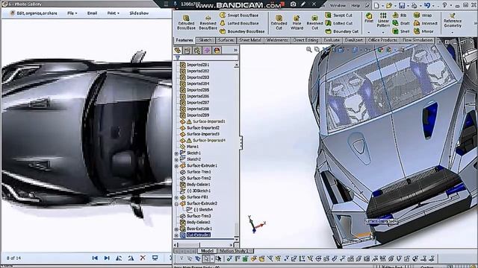Expand the Fillet dropdown arrow

[369, 32]
